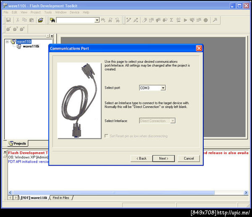Click the 'OS: Windows XP [Admin]' output line

(28, 157)
